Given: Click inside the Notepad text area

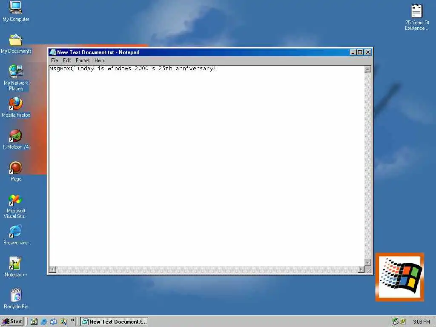Looking at the screenshot, I should pyautogui.click(x=207, y=166).
